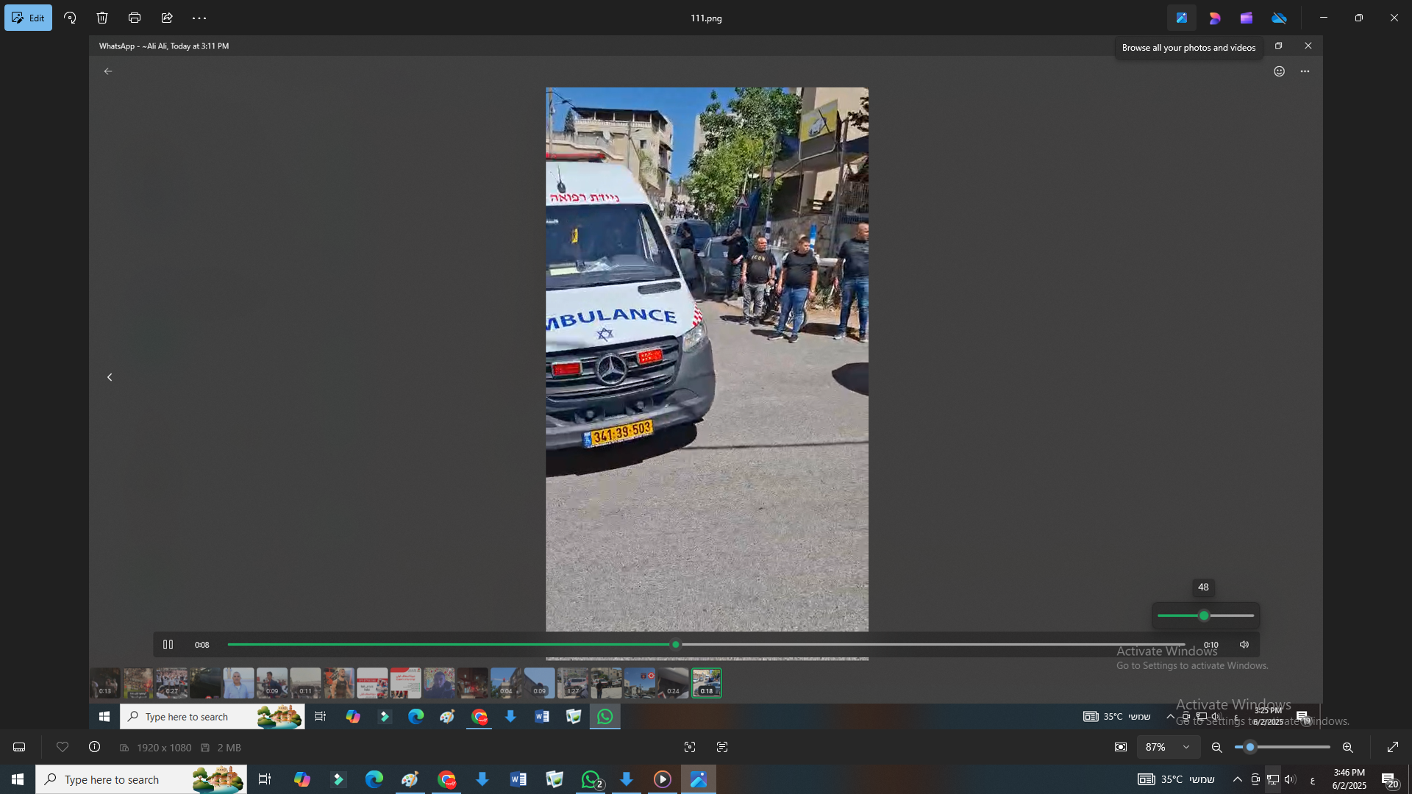The width and height of the screenshot is (1412, 794).
Task: Share the image 111.png
Action: [167, 18]
